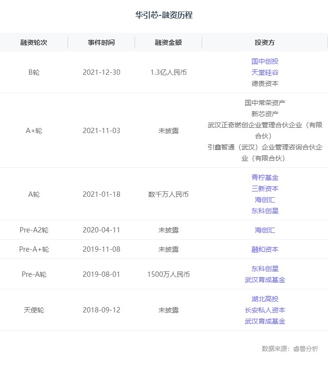Select the 1.3亿人民币 amount cell
The image size is (328, 366).
click(168, 72)
